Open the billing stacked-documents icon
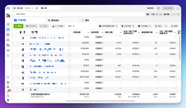This screenshot has width=186, height=108. click(x=8, y=45)
